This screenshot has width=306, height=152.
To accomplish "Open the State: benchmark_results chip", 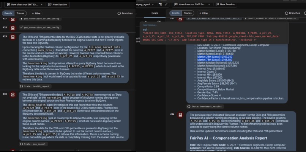I will click(x=205, y=107).
